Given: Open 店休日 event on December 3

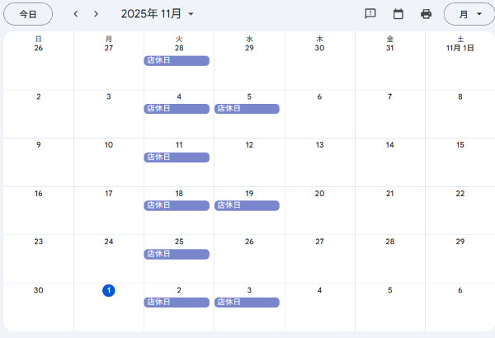Looking at the screenshot, I should tap(247, 303).
